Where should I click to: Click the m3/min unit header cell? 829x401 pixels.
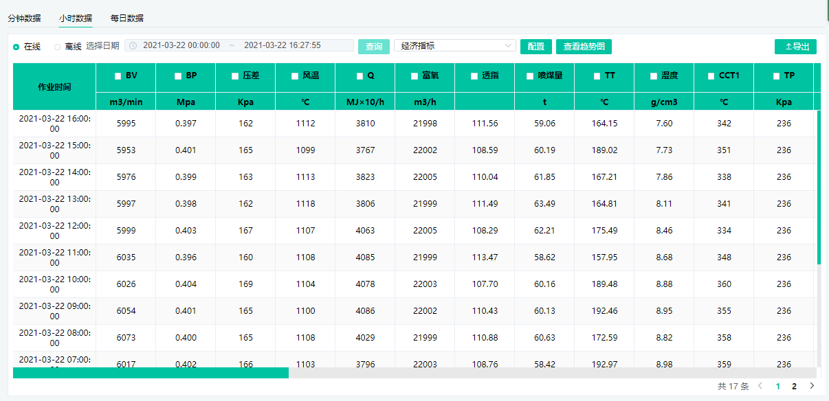[126, 102]
